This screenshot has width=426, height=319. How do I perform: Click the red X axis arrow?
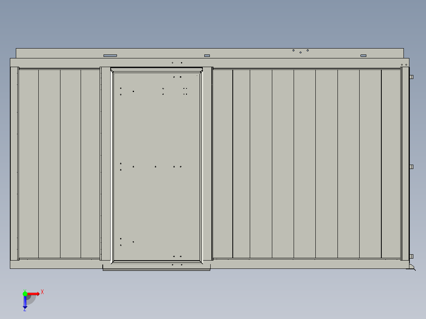tap(34, 293)
